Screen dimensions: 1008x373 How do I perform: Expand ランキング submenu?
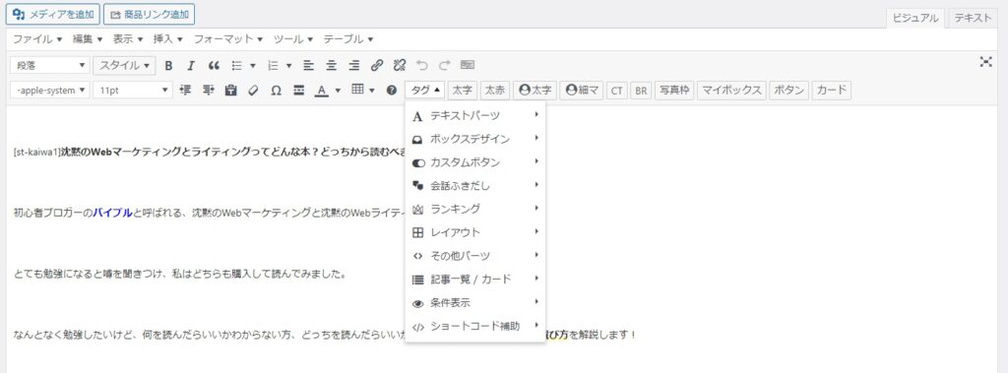click(x=475, y=209)
